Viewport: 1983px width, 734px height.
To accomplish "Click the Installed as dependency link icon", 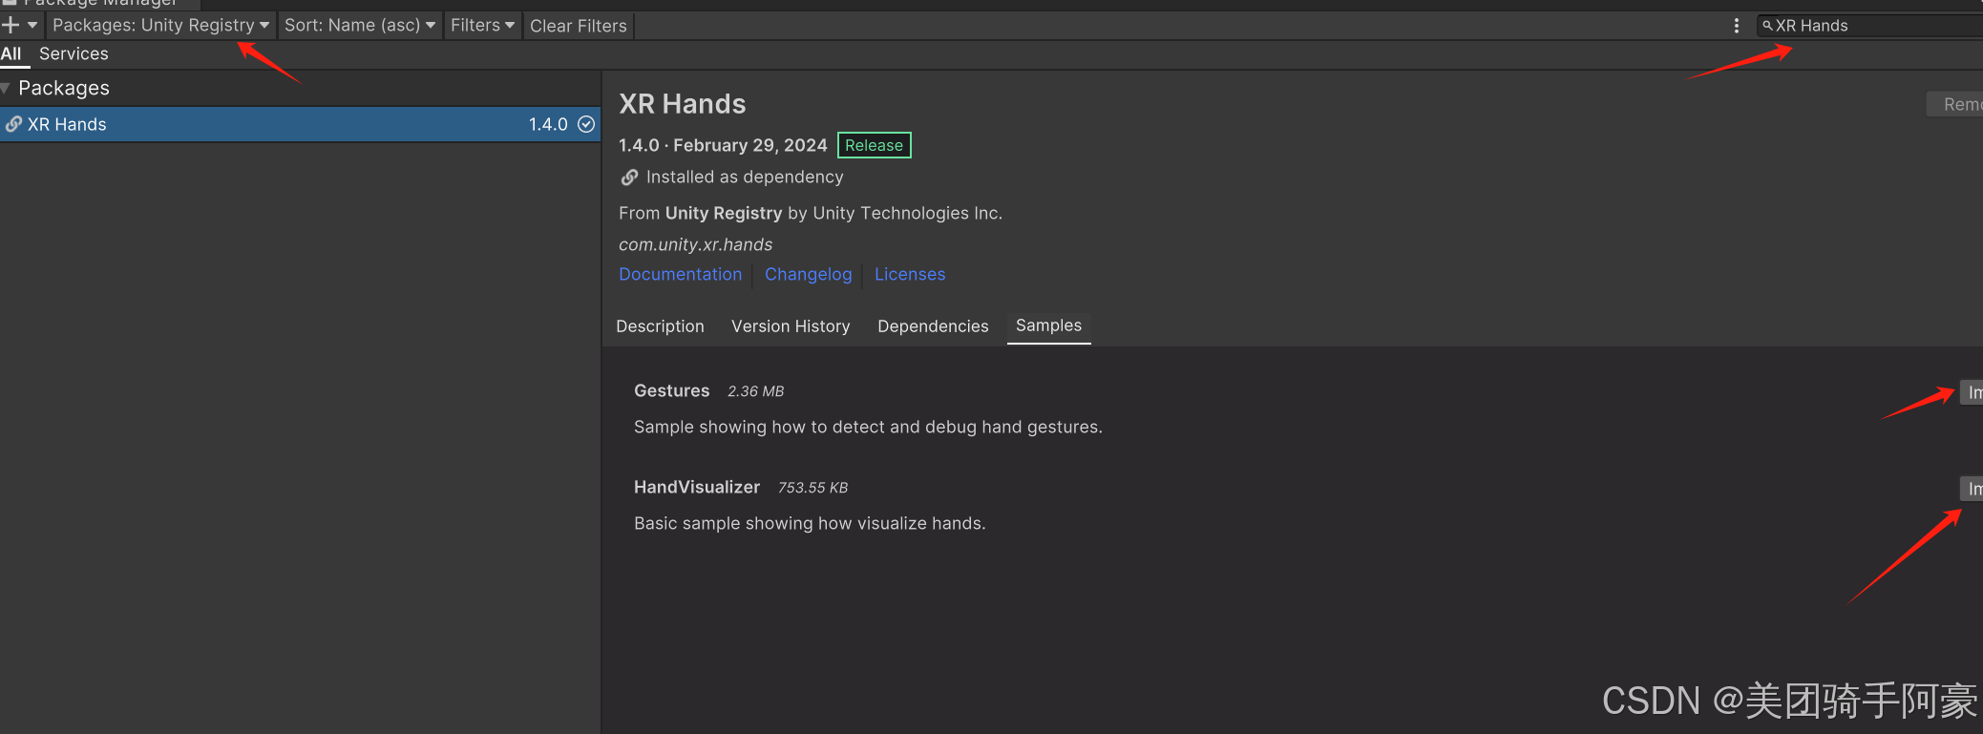I will tap(629, 178).
